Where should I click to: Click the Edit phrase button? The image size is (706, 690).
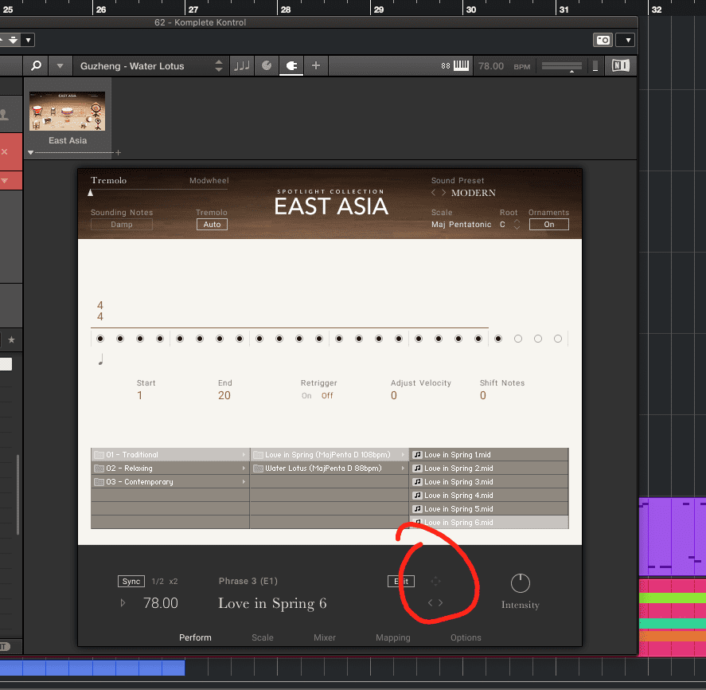click(x=401, y=582)
